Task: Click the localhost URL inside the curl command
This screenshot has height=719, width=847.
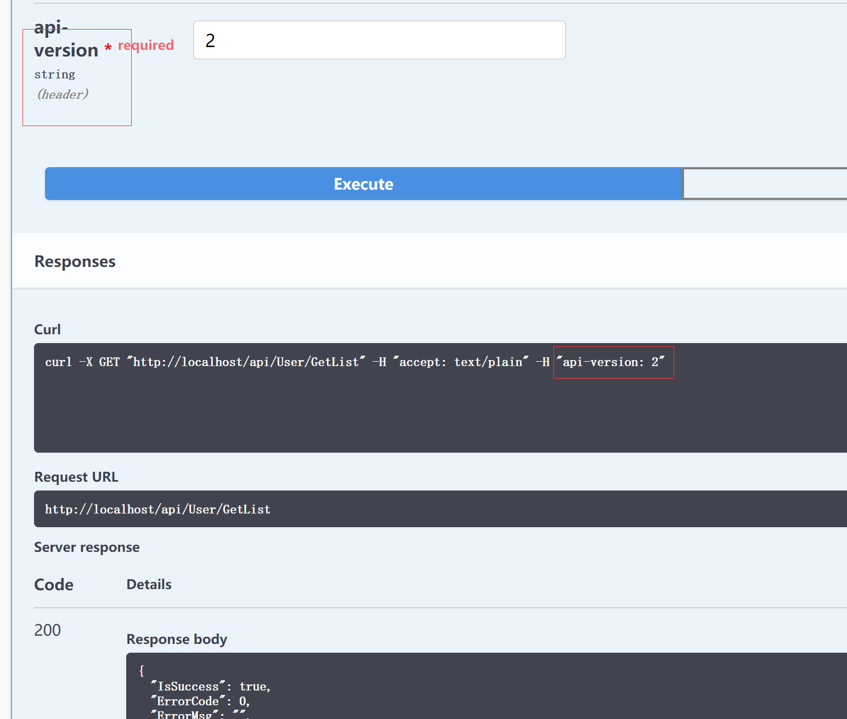Action: 246,362
